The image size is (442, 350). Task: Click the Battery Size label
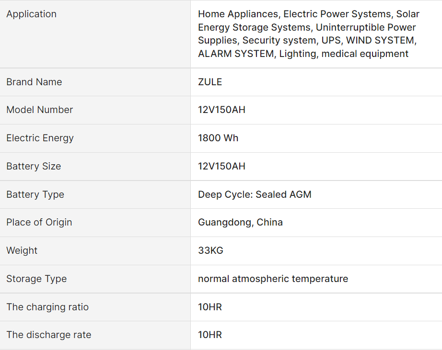pyautogui.click(x=34, y=166)
